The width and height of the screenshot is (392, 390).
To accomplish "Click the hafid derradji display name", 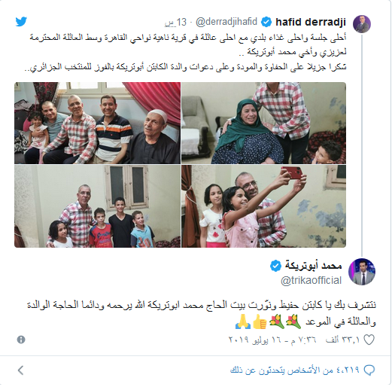I will tap(311, 22).
